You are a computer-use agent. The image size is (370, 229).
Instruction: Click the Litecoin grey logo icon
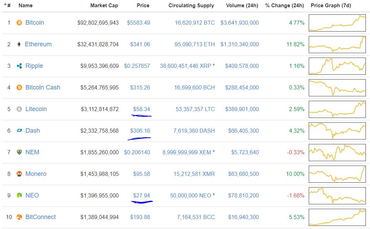click(x=19, y=109)
